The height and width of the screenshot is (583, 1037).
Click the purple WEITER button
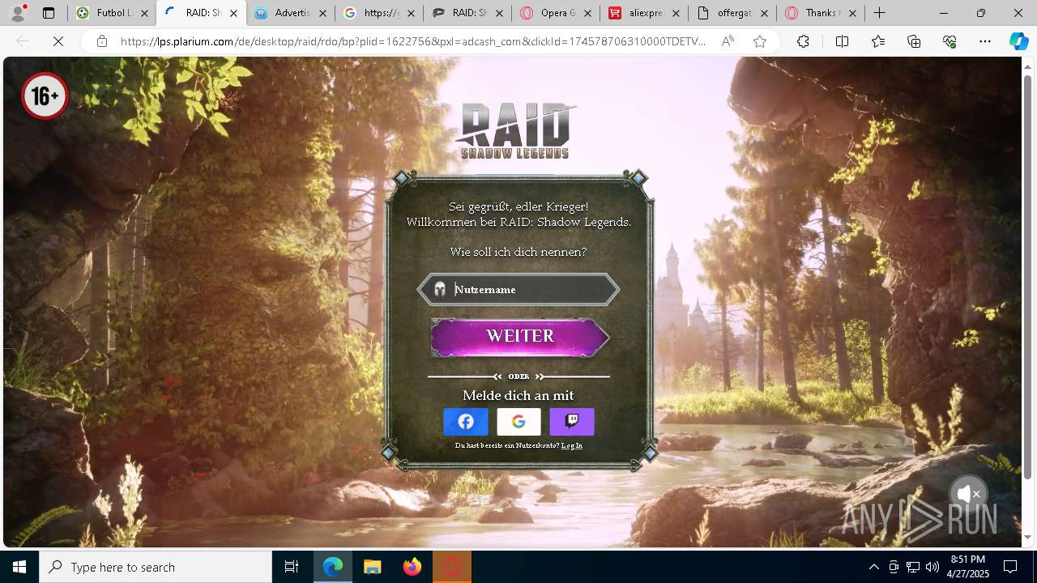click(x=519, y=336)
